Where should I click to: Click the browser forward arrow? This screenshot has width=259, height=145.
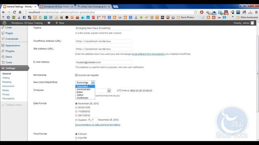tap(9, 12)
